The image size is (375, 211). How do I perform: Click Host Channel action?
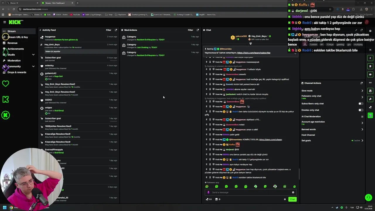(x=308, y=135)
